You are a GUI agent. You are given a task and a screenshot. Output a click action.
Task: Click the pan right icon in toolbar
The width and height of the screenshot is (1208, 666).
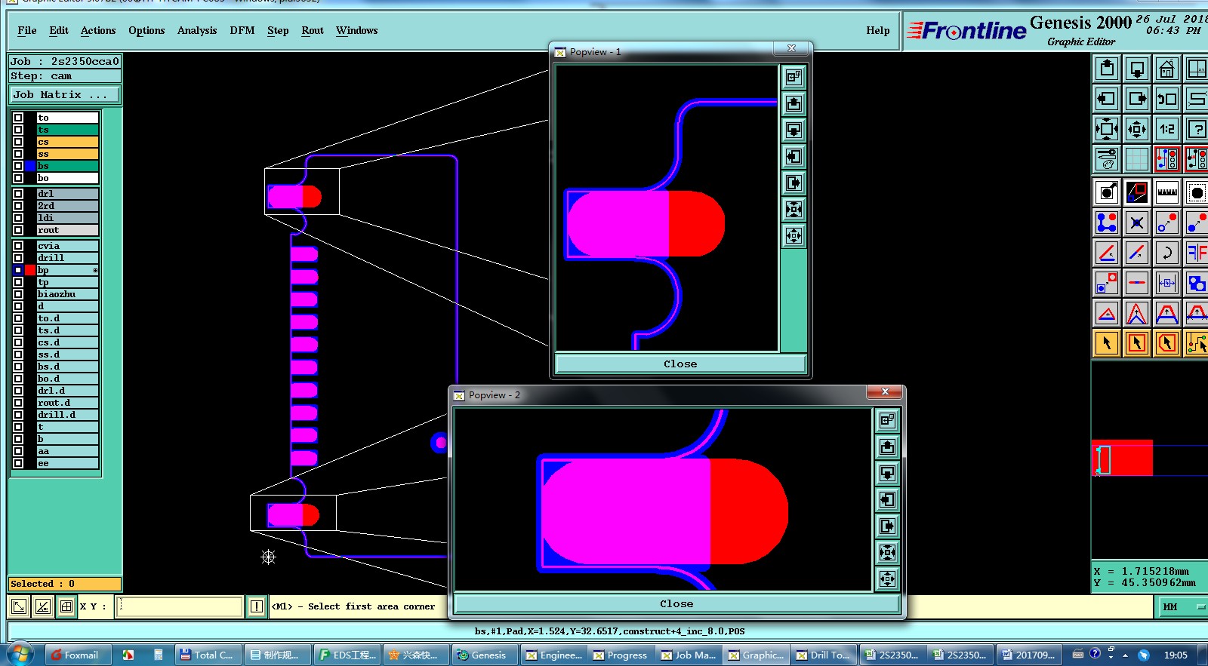coord(1137,99)
